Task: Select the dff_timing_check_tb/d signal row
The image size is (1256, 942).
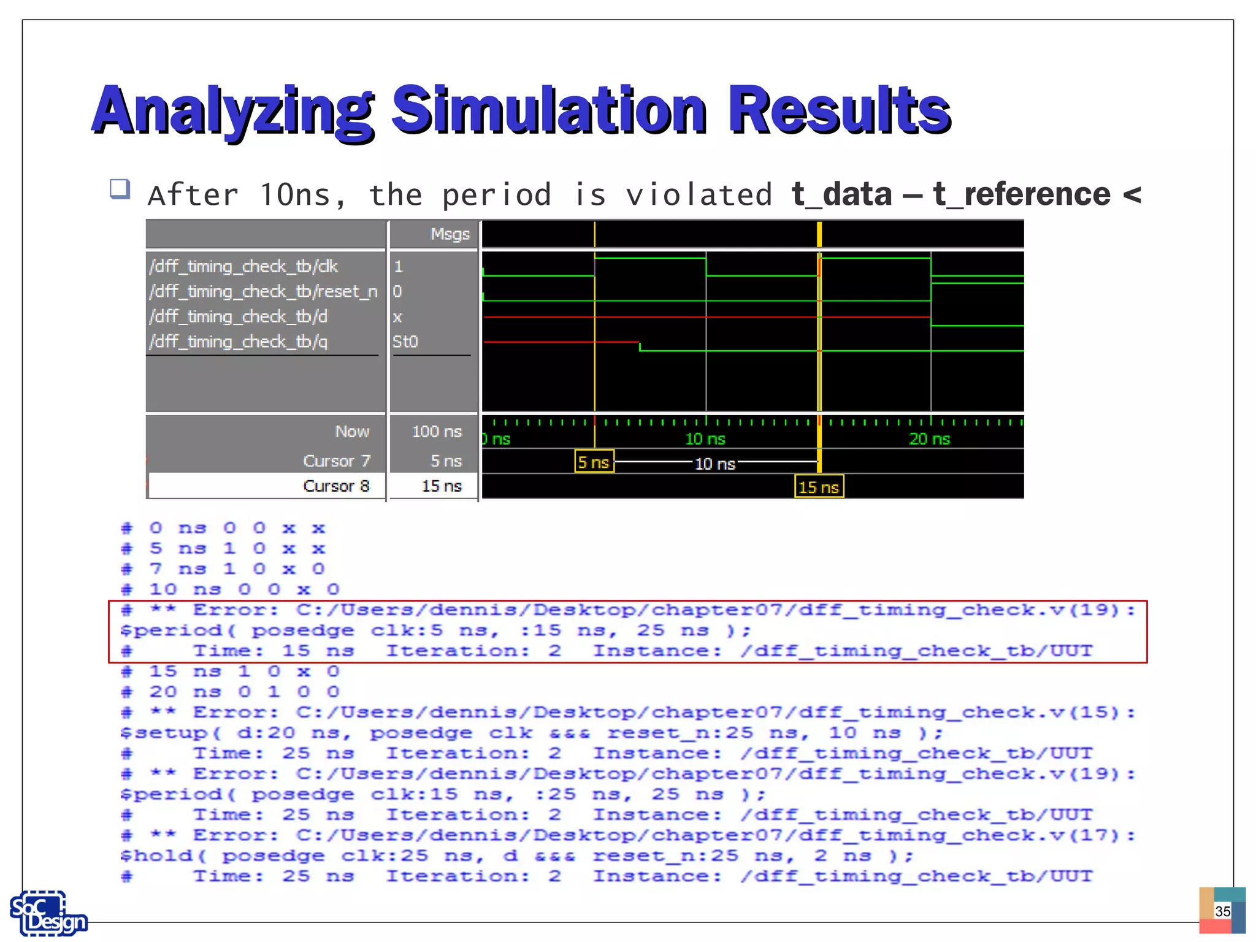Action: click(239, 316)
